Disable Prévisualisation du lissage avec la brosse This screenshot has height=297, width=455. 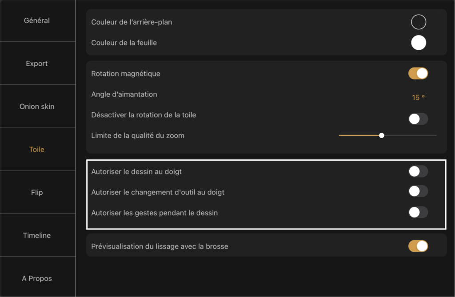pyautogui.click(x=418, y=246)
